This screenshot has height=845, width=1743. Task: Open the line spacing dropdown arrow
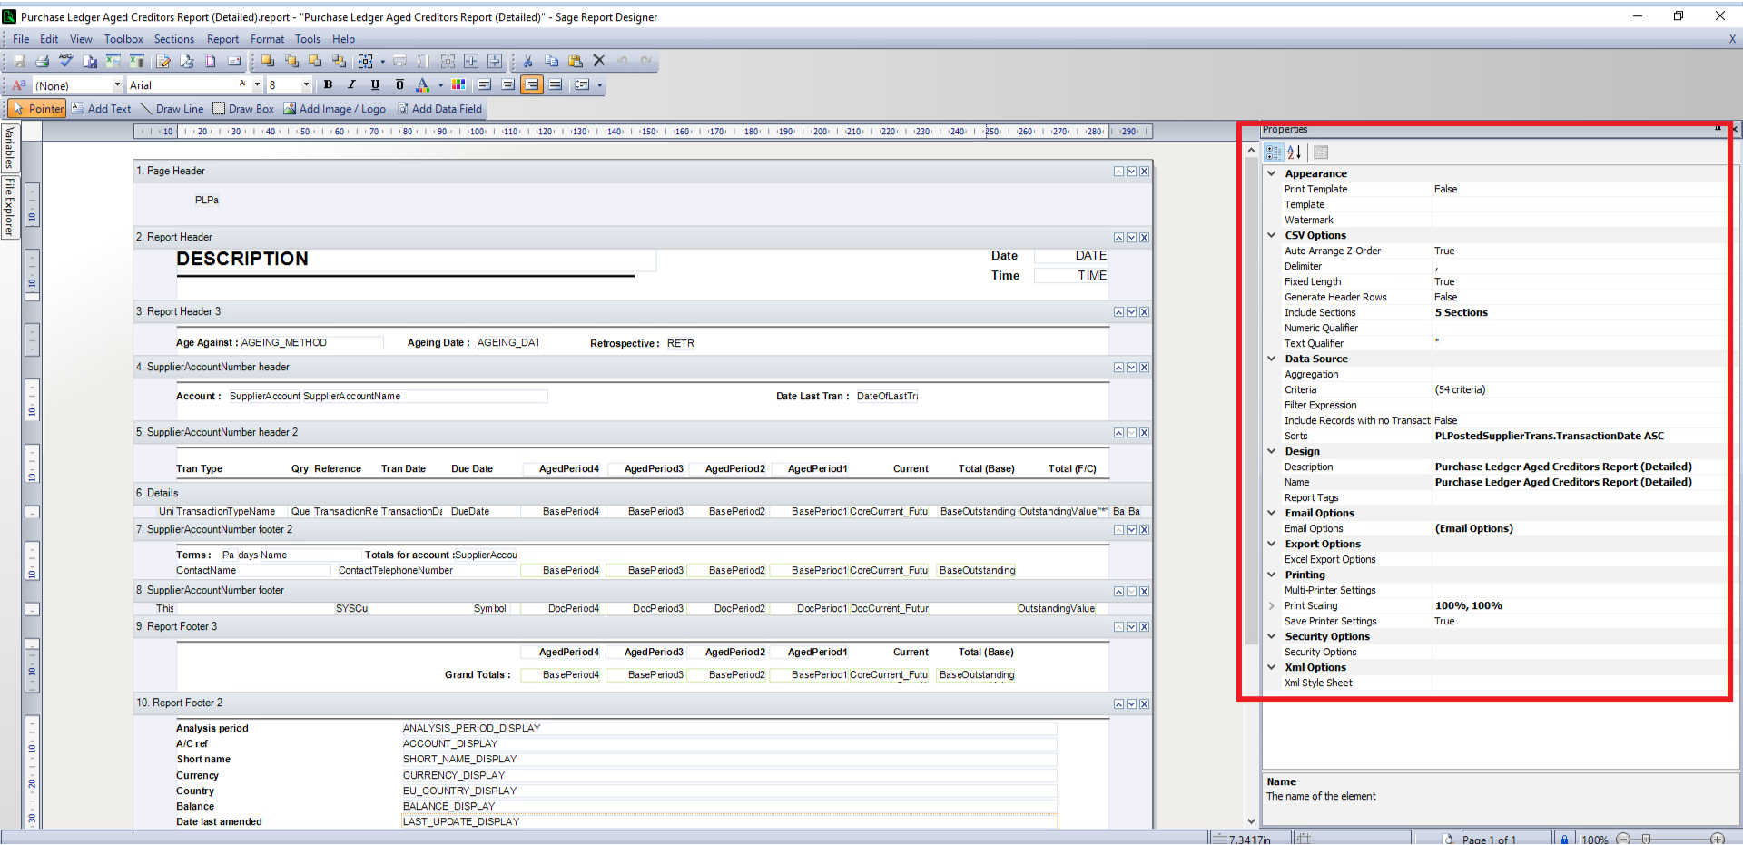tap(600, 86)
